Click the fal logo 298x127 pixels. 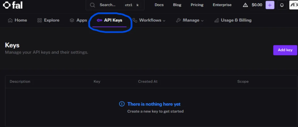13,5
